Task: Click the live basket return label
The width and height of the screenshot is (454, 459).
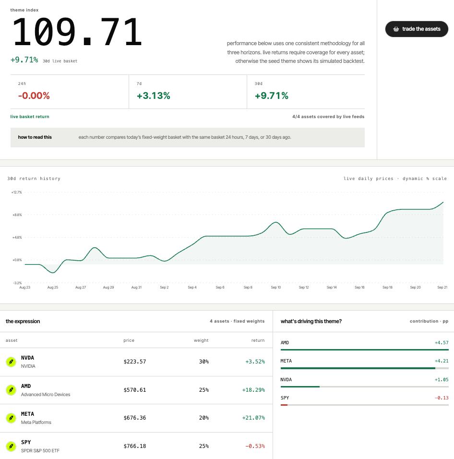Action: click(30, 117)
